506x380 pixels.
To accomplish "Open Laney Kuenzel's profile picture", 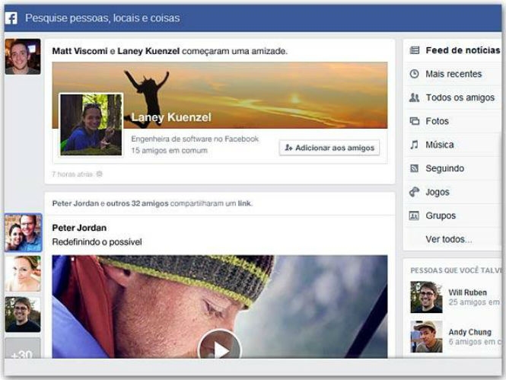I will click(x=91, y=125).
